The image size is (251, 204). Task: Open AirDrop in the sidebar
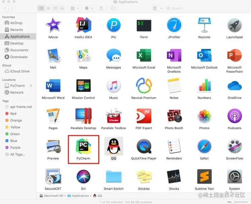point(13,23)
